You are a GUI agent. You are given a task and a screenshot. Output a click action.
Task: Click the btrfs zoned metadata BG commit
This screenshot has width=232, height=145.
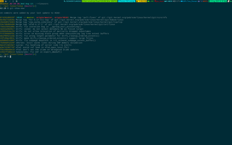coord(42,29)
